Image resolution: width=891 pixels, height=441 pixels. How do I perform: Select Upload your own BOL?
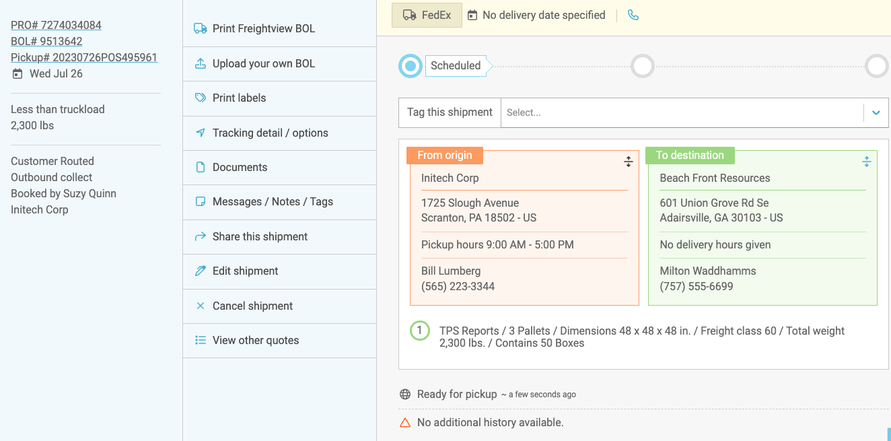[263, 63]
